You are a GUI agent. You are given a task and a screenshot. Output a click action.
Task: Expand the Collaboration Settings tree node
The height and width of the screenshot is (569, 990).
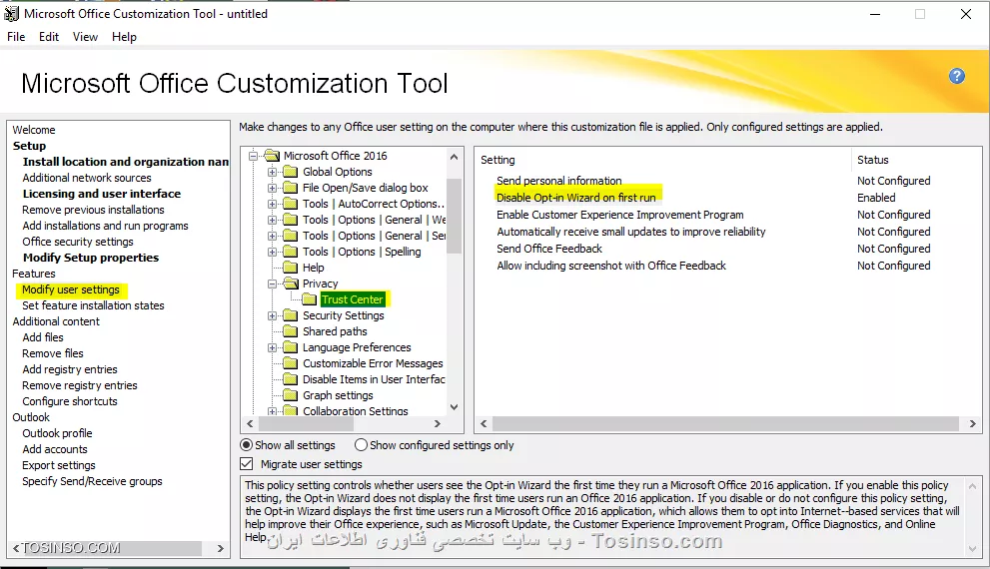coord(272,411)
